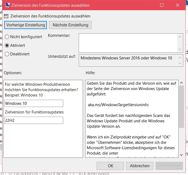Close the dialog with the X button
The height and width of the screenshot is (175, 188).
[178, 5]
